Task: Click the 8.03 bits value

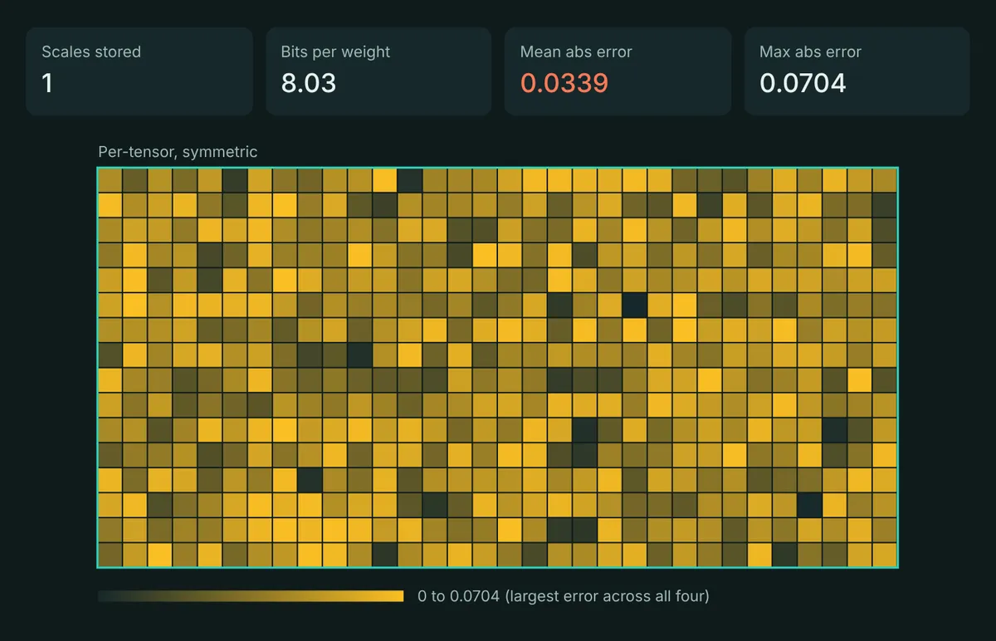Action: tap(309, 83)
